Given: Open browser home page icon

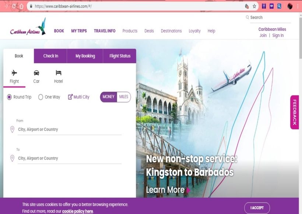Looking at the screenshot, I should pyautogui.click(x=22, y=6).
